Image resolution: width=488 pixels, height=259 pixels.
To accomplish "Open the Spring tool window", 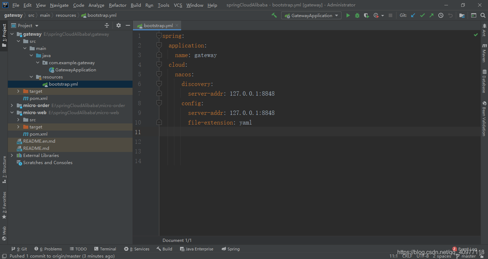I will (230, 249).
